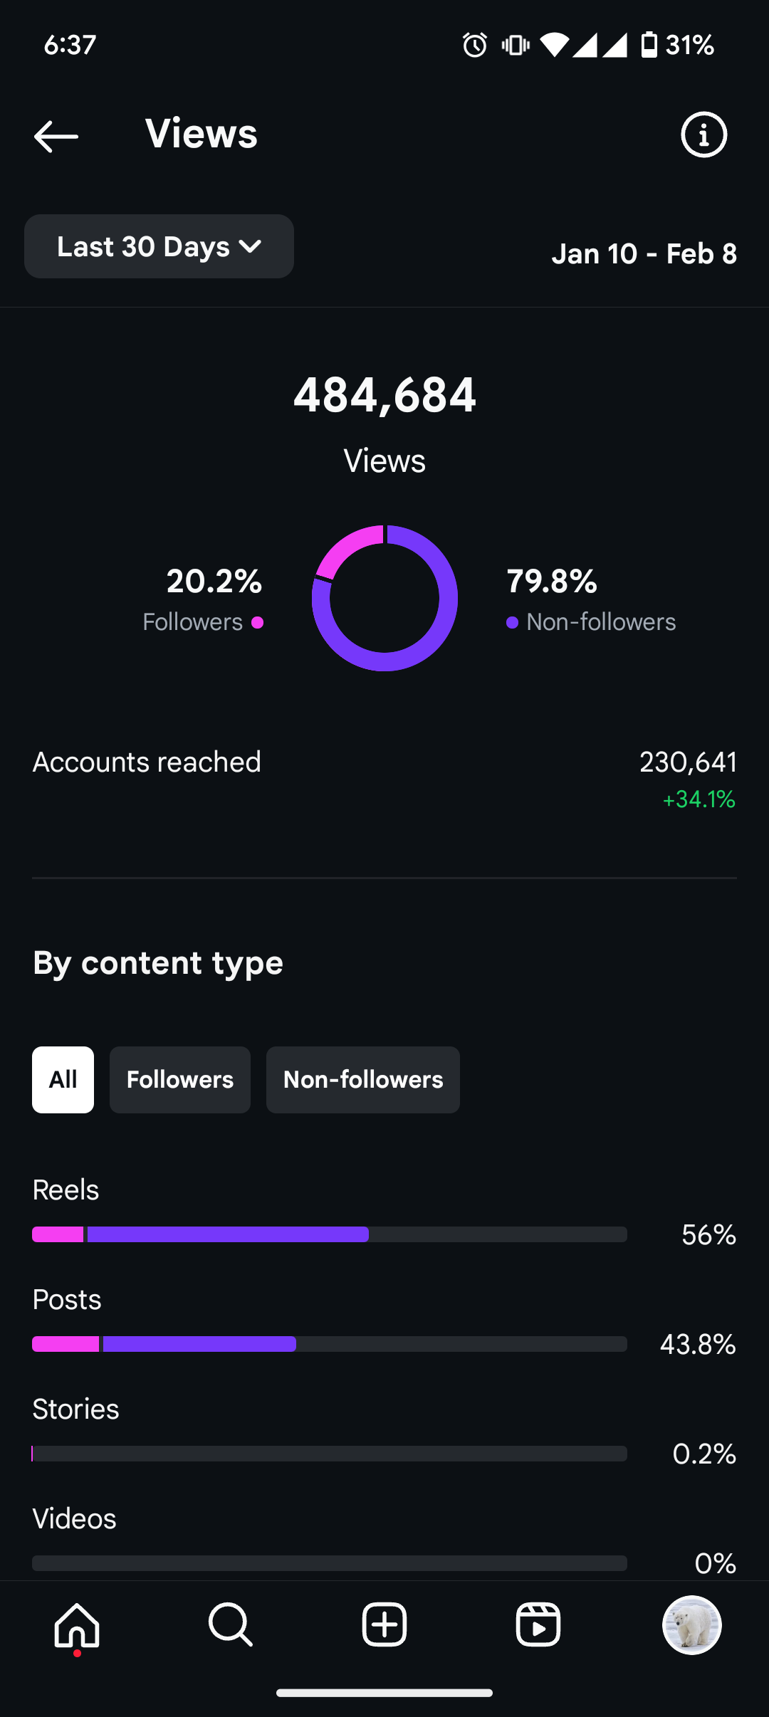Select the Followers filter chip
Screen dimensions: 769x1717
click(x=180, y=1080)
